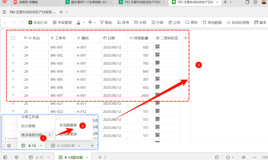Open the 分组 group tool
Screen dimensions: 268x160
[140, 22]
